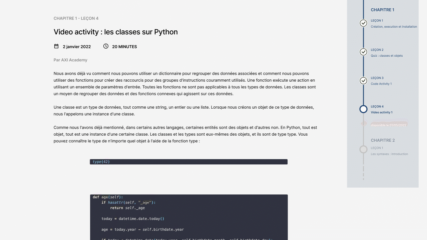Click the 'LEÇON 4' label in the sidebar
Viewport: 427px width, 240px height.
click(377, 107)
